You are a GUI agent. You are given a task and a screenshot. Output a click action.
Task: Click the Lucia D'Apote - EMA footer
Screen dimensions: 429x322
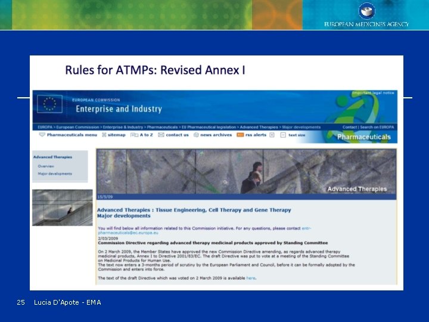(67, 302)
